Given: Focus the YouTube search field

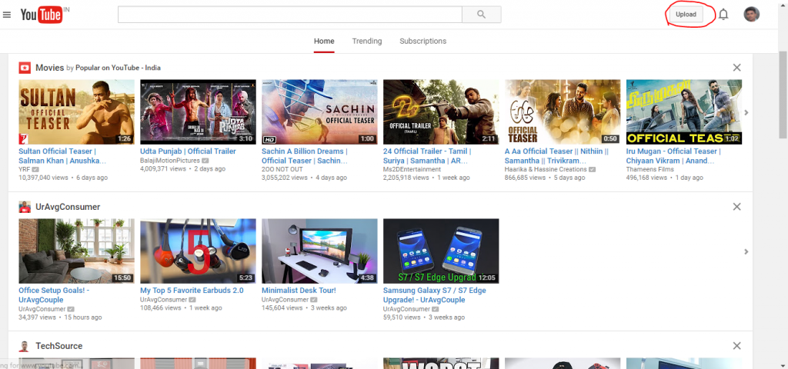Looking at the screenshot, I should tap(290, 15).
